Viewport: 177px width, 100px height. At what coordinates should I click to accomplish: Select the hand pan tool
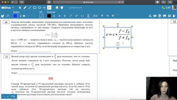point(62,7)
